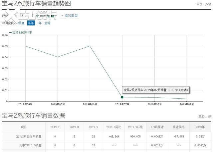The image size is (213, 152).
Task: Click the 2019年07月 data point marker
Action: pos(122,97)
